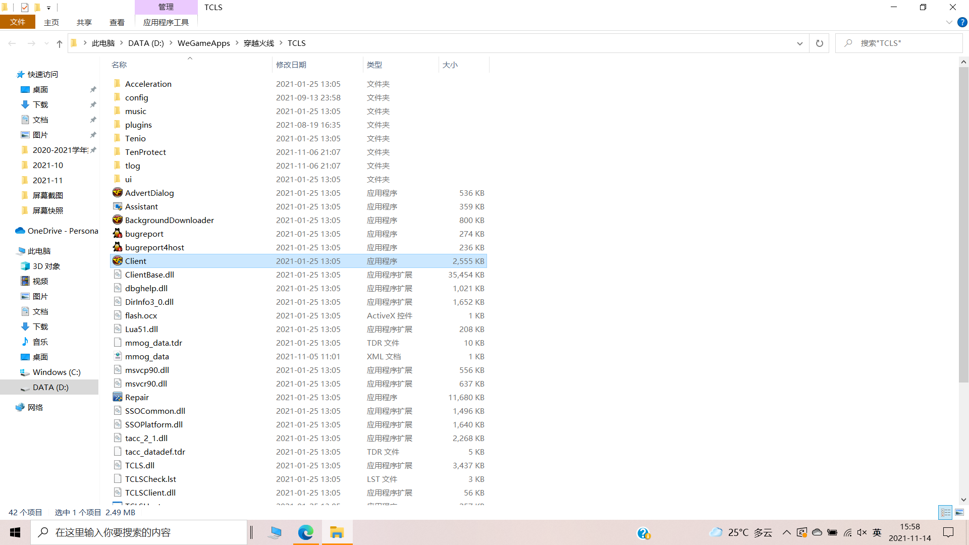Screen dimensions: 969x545
Task: Go up one folder level arrow
Action: tap(60, 43)
